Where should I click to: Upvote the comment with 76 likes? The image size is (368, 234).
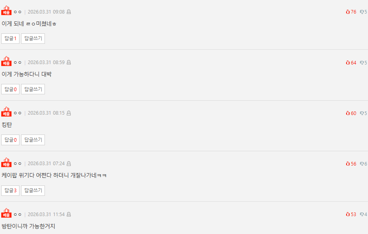351,12
